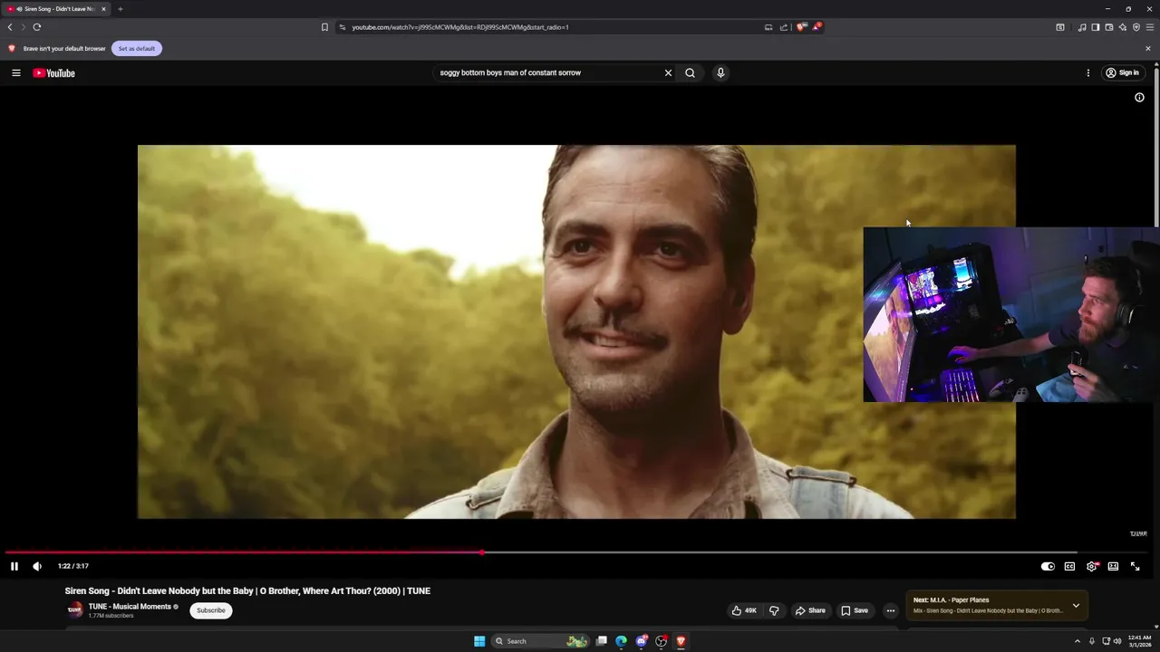
Task: Click the red playhead dot on the progress bar
Action: coord(481,552)
